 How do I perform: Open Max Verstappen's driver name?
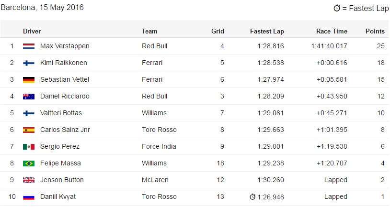coord(65,46)
